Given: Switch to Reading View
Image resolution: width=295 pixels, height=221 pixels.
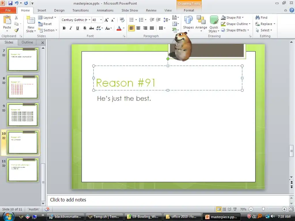Looking at the screenshot, I should tap(230, 209).
